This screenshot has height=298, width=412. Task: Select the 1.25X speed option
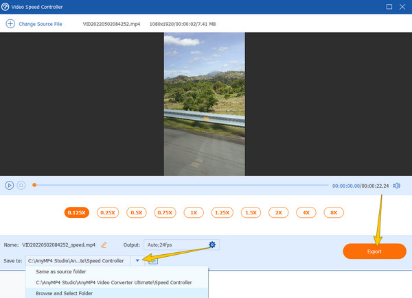click(222, 212)
